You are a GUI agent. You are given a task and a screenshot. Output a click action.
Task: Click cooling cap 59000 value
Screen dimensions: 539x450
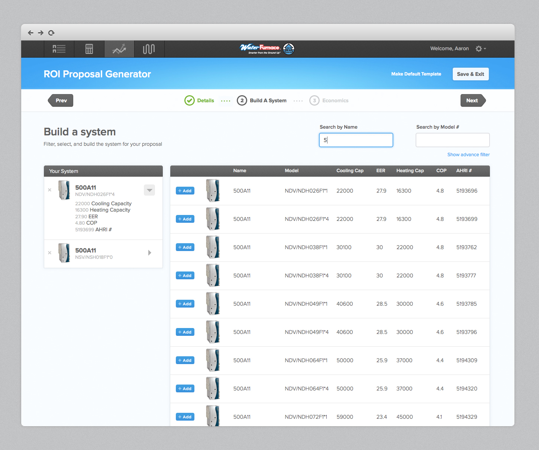[345, 417]
